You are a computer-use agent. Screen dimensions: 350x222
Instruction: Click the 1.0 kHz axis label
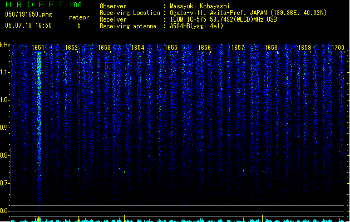(4, 100)
